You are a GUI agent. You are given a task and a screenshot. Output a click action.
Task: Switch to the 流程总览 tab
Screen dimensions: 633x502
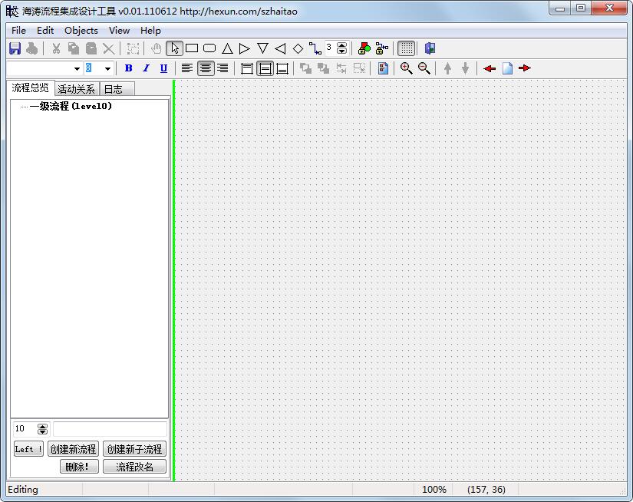30,88
